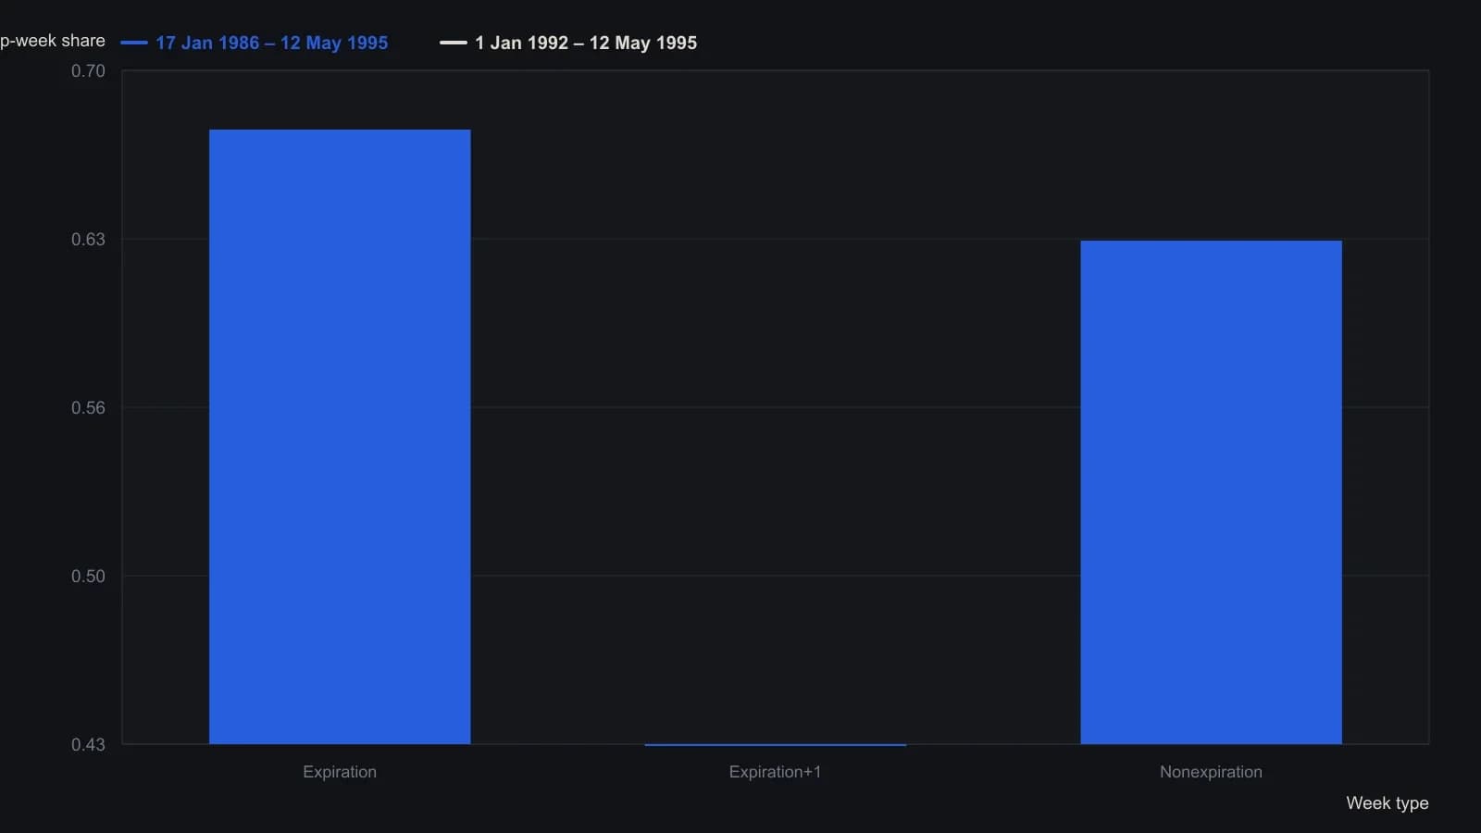The image size is (1481, 833).
Task: Click the Nonexpiration axis label
Action: 1211,772
